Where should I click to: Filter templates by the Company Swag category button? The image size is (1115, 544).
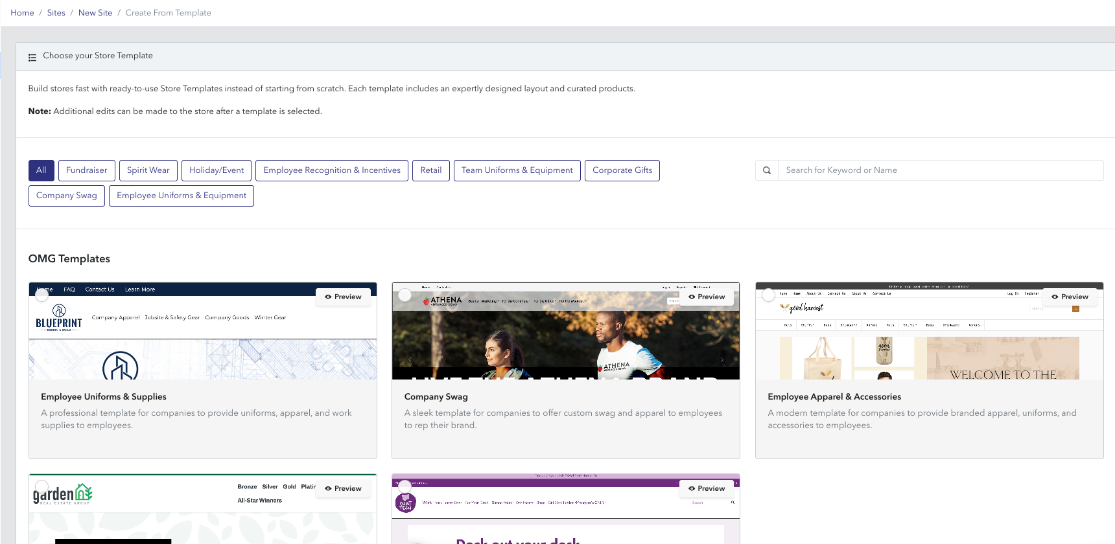click(67, 196)
